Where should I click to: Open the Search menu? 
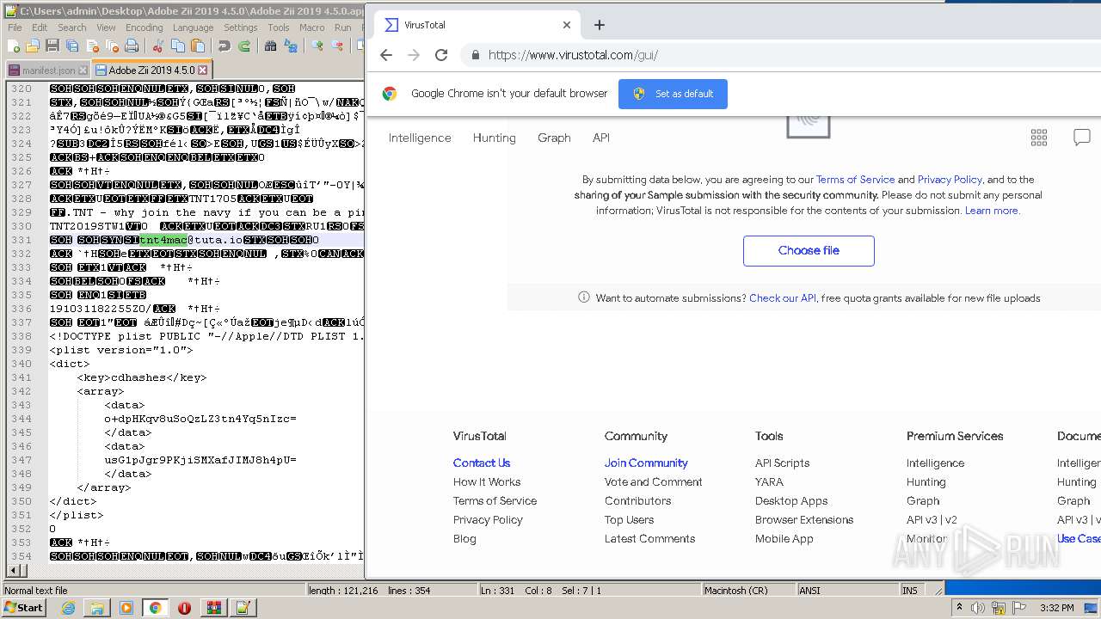72,28
